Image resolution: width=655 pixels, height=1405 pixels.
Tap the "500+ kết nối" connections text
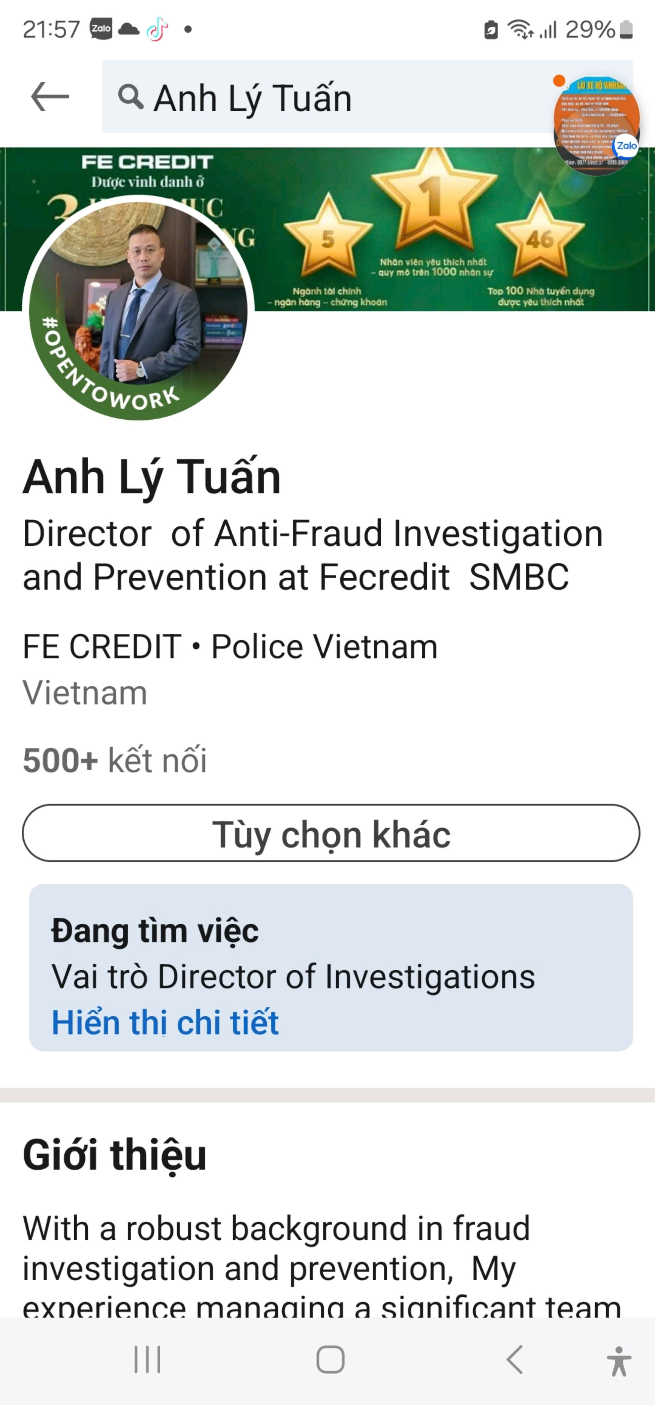coord(115,760)
